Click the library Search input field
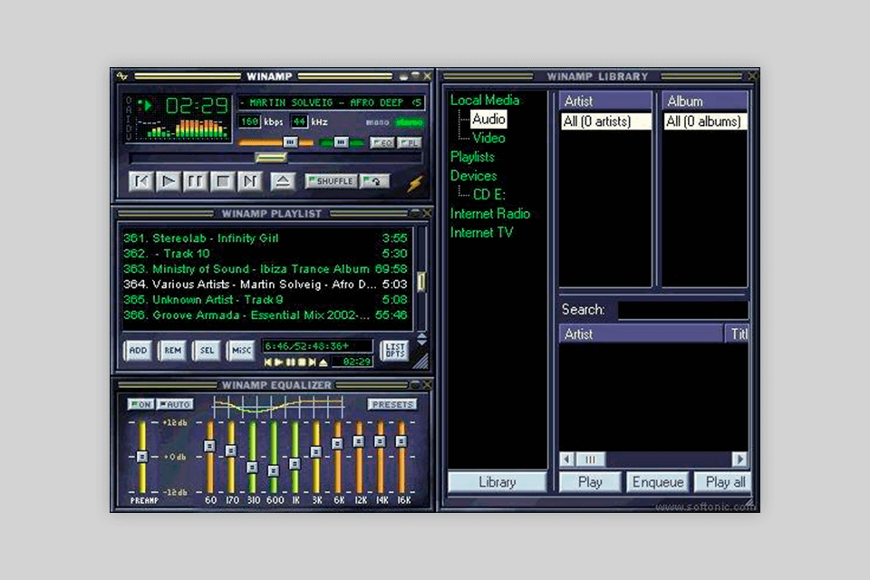870x580 pixels. coord(683,310)
